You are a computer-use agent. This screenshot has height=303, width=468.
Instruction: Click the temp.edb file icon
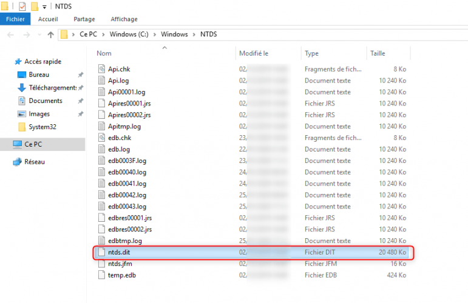(x=101, y=275)
